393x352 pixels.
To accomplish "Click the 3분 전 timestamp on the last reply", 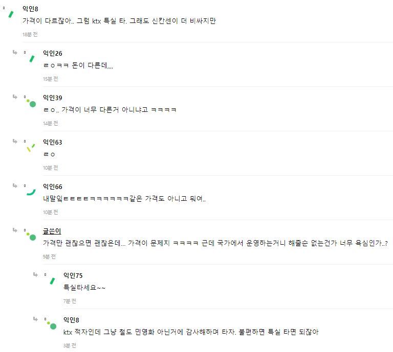I will (70, 345).
